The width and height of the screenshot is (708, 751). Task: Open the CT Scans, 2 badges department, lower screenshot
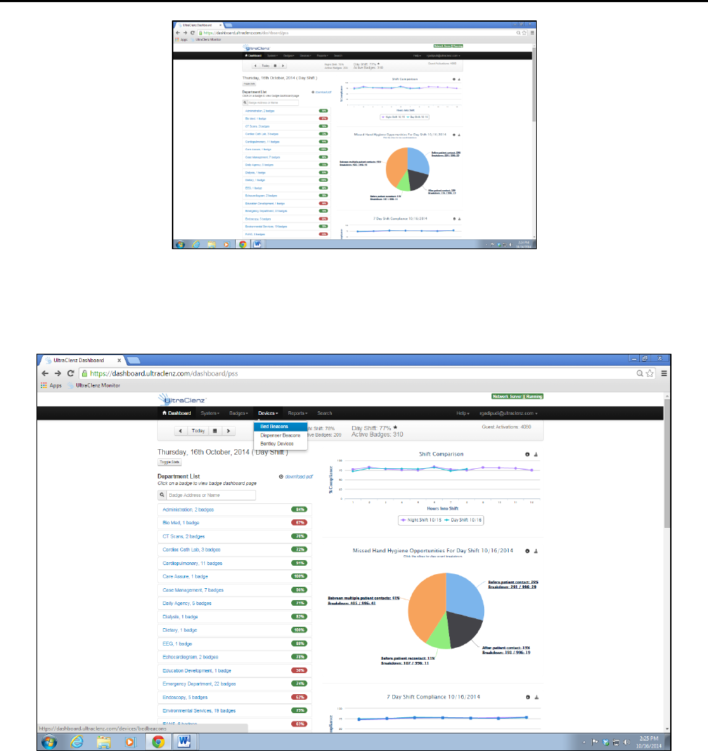tap(234, 536)
